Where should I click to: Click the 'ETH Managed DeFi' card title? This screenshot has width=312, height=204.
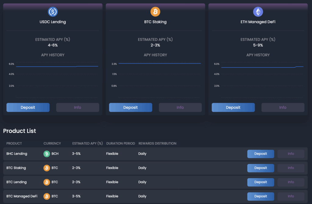(258, 22)
